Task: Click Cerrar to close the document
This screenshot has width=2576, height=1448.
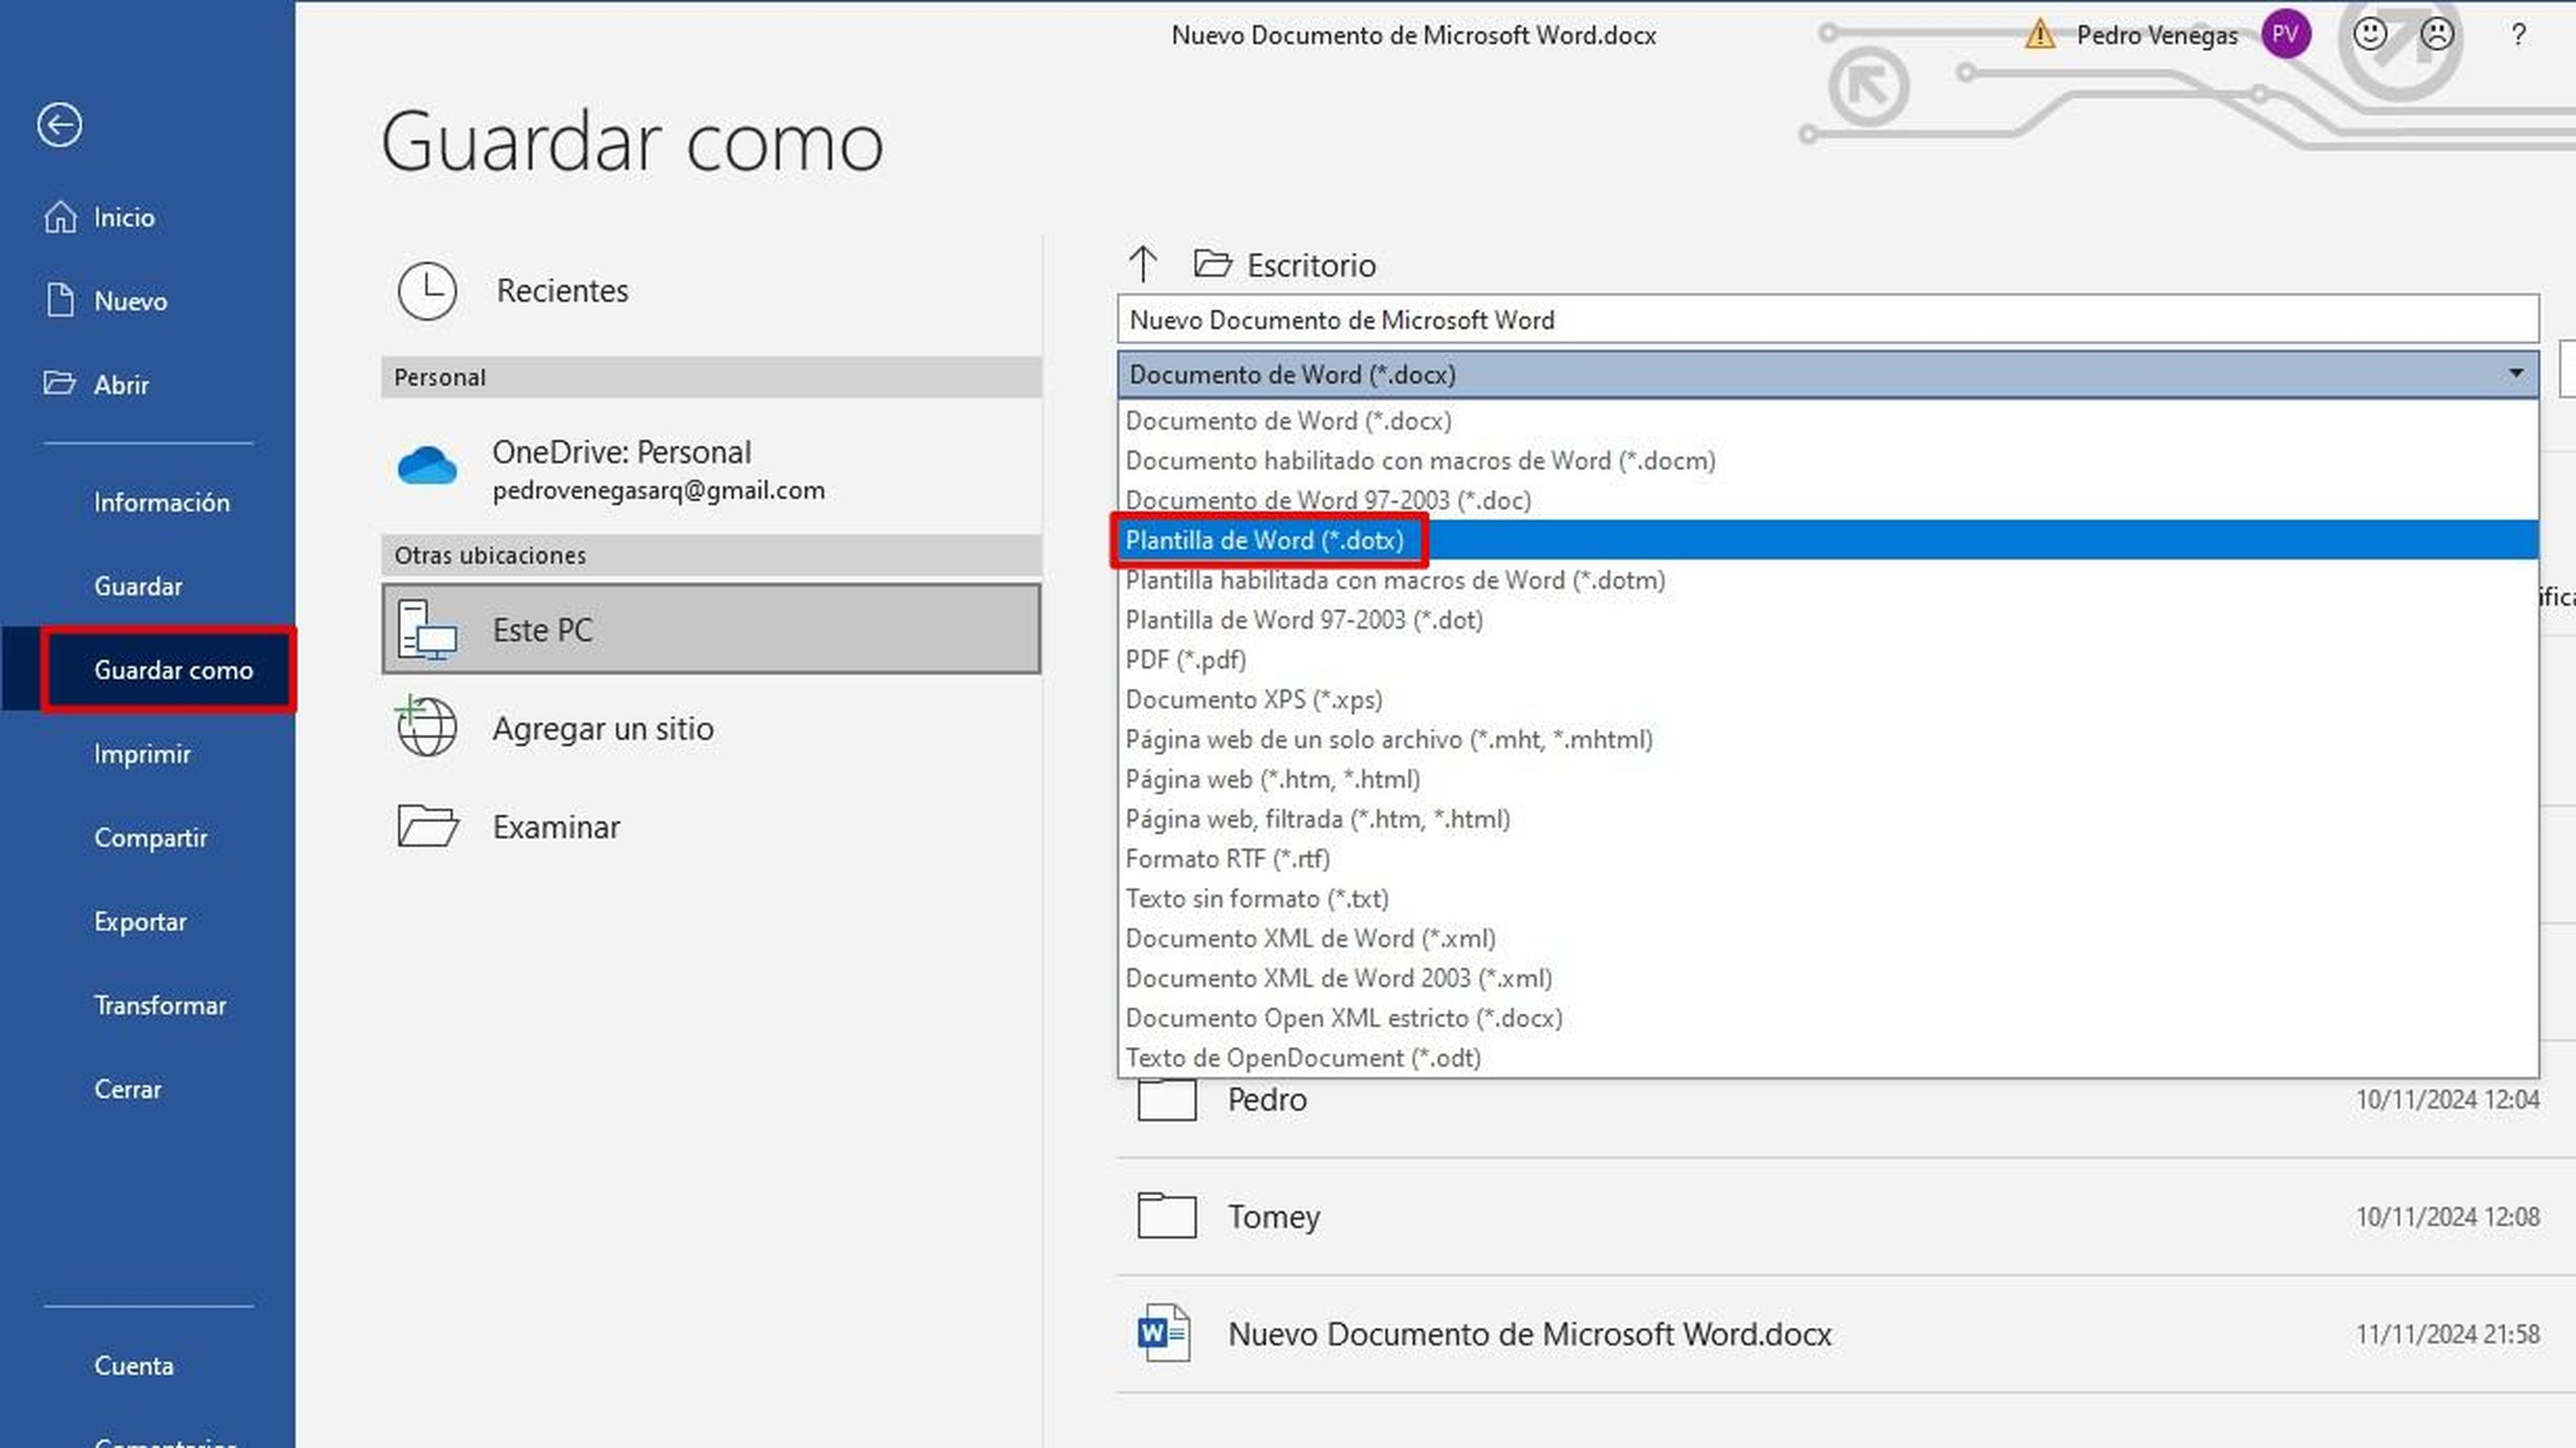Action: click(x=127, y=1089)
